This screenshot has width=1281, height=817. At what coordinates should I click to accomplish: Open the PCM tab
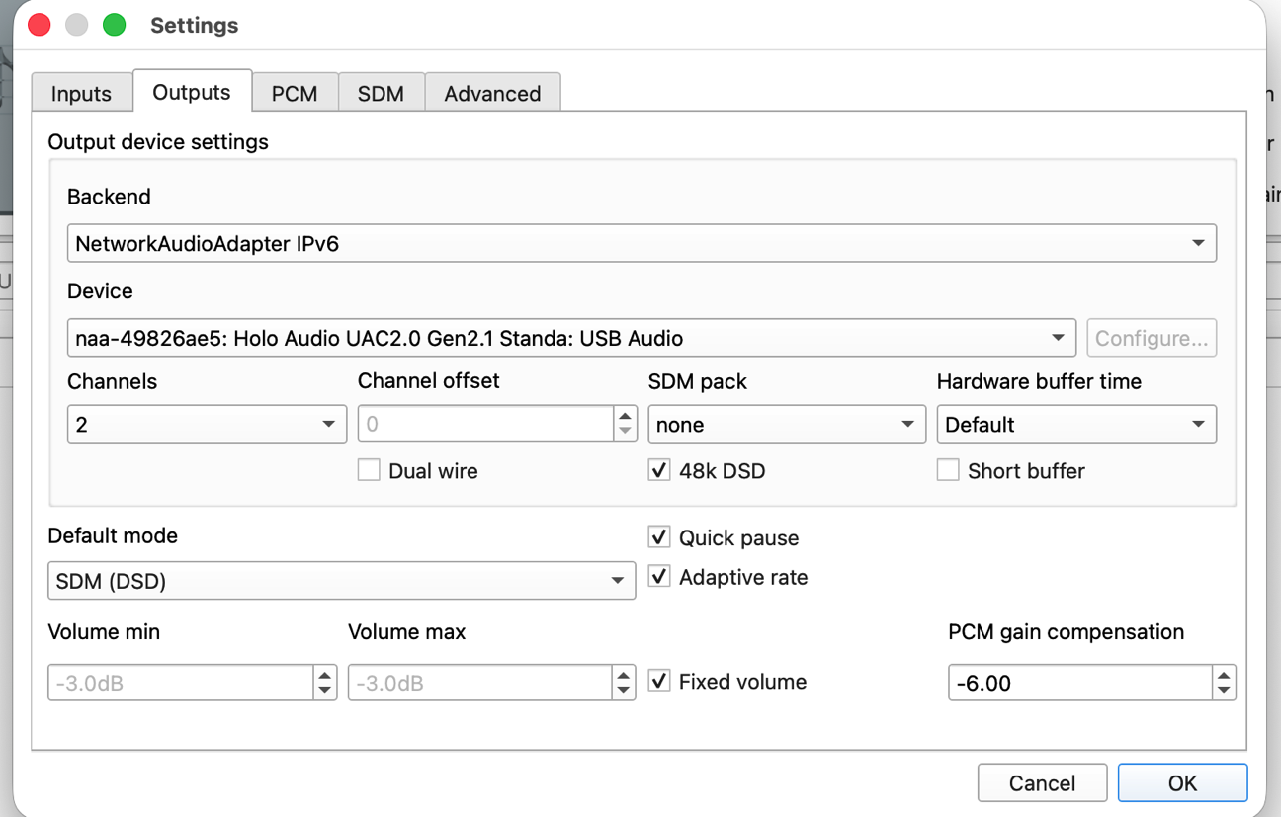point(295,94)
